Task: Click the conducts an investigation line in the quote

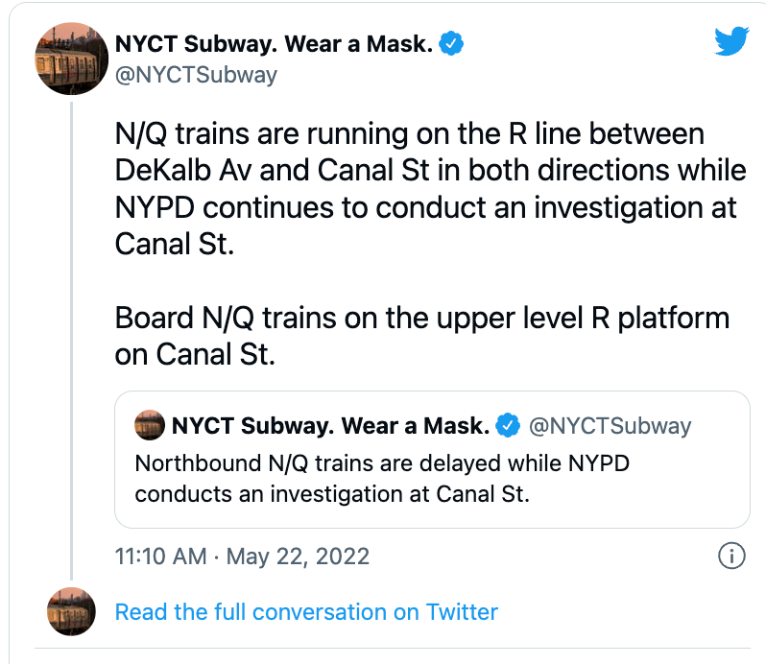Action: (x=332, y=494)
